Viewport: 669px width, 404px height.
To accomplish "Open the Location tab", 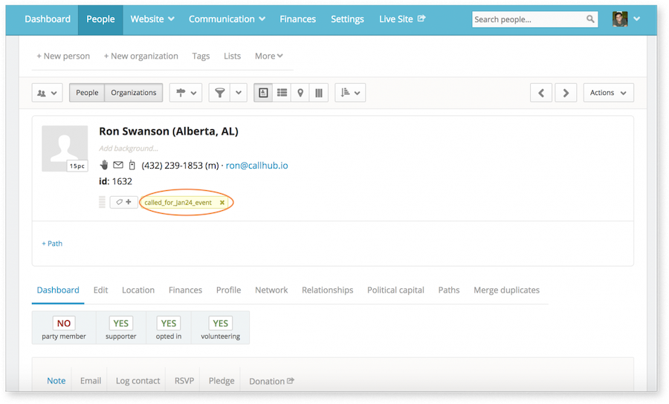I will tap(138, 290).
